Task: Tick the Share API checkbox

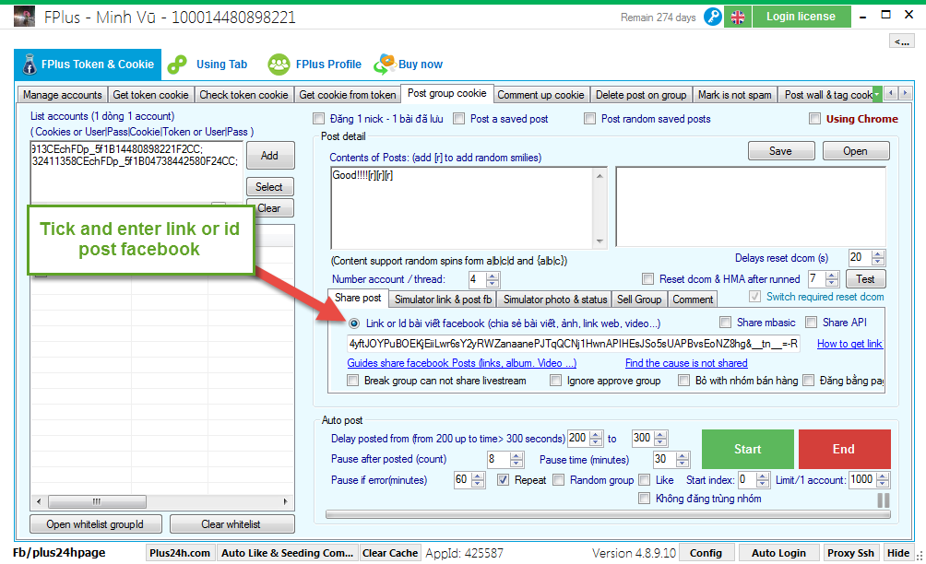Action: click(812, 323)
